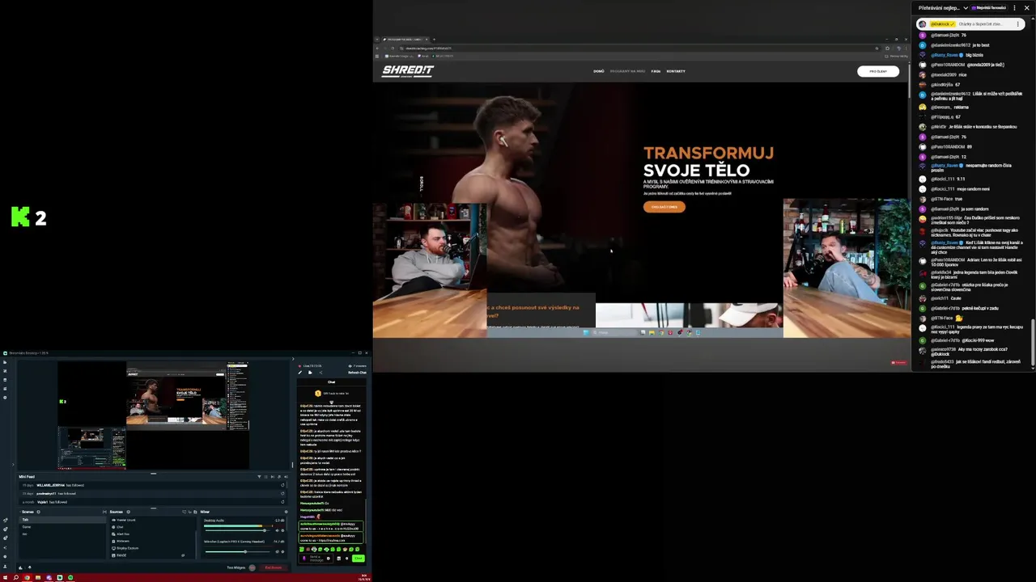Viewport: 1036px width, 582px height.
Task: Open the KONTAKTY nav link
Action: click(676, 71)
